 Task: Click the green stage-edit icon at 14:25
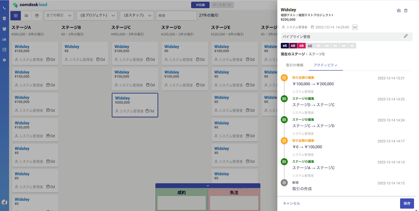pyautogui.click(x=284, y=99)
